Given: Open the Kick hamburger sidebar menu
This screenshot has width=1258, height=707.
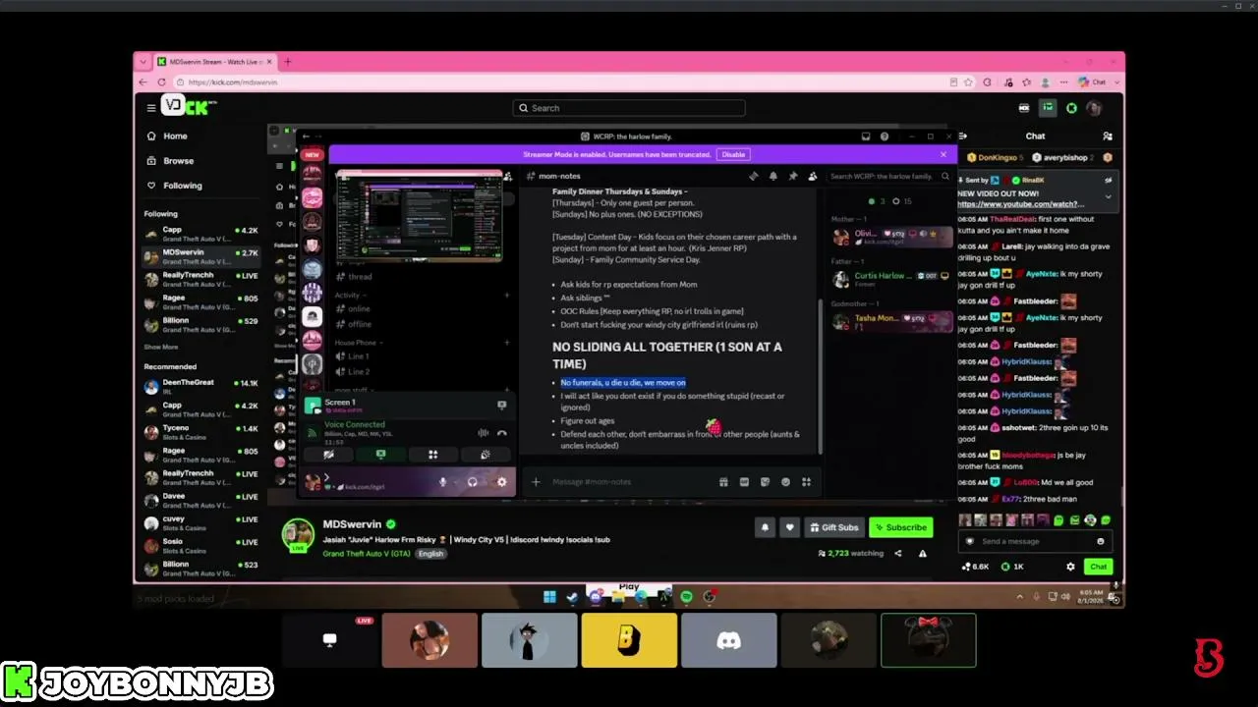Looking at the screenshot, I should 151,108.
